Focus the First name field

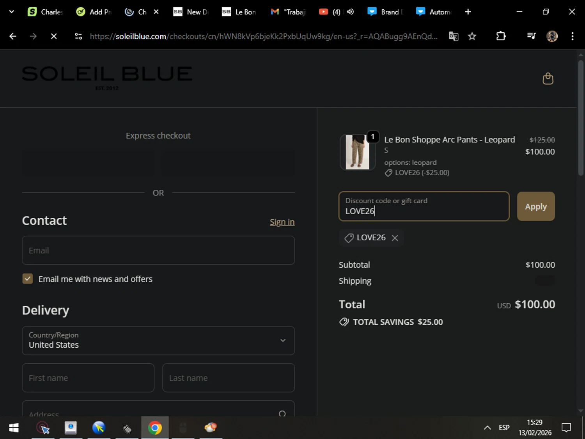pyautogui.click(x=88, y=378)
